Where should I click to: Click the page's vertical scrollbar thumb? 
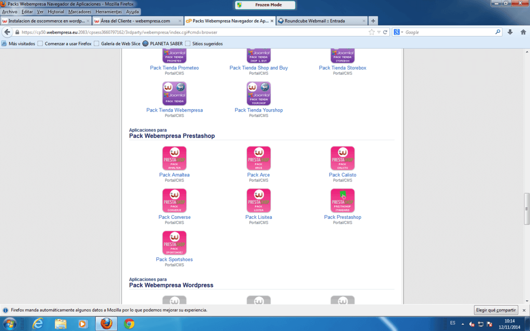[527, 208]
